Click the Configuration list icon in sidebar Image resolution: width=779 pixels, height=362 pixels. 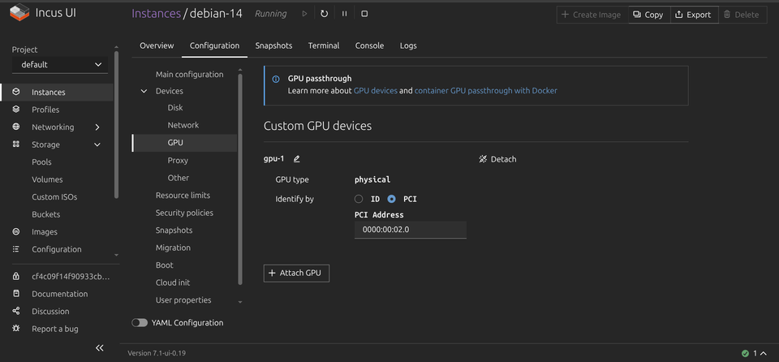point(16,249)
